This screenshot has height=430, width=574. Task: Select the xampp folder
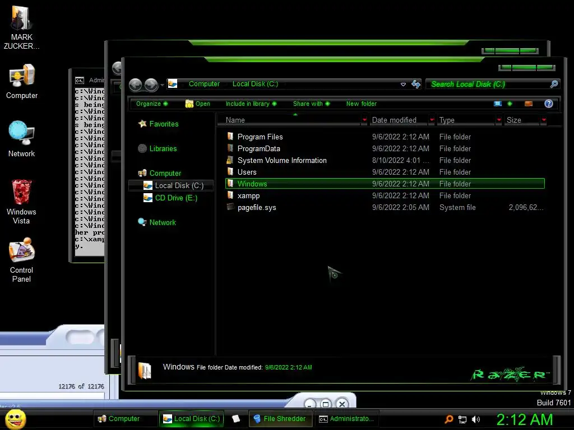pyautogui.click(x=385, y=195)
